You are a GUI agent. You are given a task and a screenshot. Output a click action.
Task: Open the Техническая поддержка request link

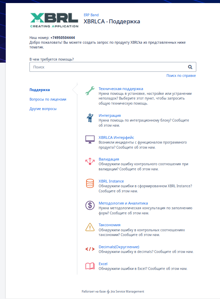point(121,89)
